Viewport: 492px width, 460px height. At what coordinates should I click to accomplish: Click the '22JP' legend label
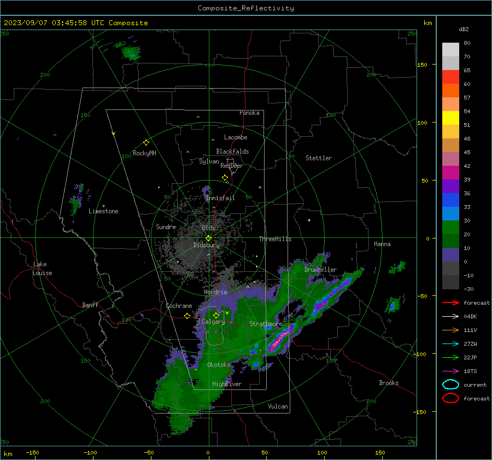pos(470,357)
